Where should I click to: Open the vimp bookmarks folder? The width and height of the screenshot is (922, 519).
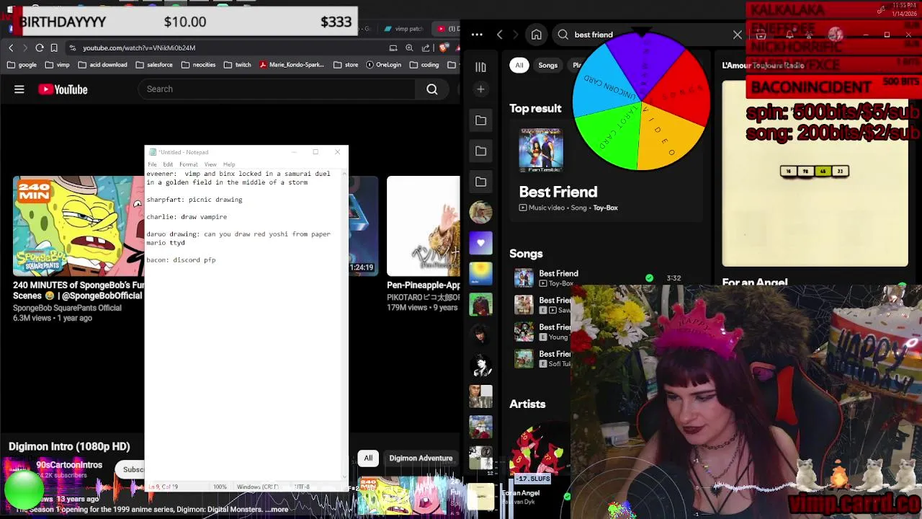point(56,64)
